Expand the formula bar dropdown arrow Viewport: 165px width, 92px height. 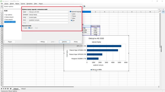[159, 9]
